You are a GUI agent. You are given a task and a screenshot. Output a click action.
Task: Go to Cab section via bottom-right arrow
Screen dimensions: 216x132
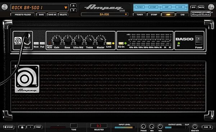coord(207,127)
